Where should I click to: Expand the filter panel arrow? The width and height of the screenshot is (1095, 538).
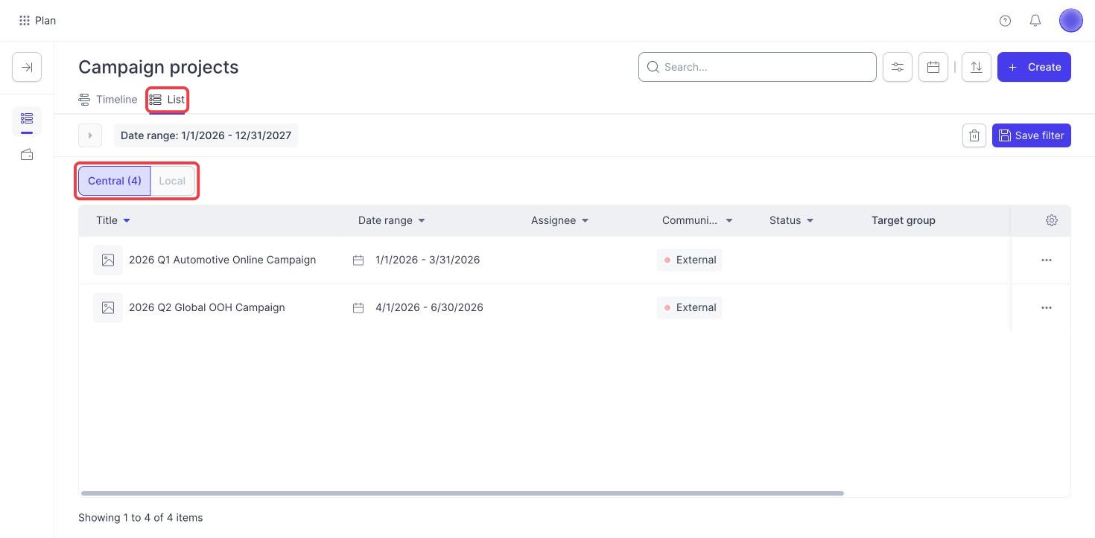90,135
